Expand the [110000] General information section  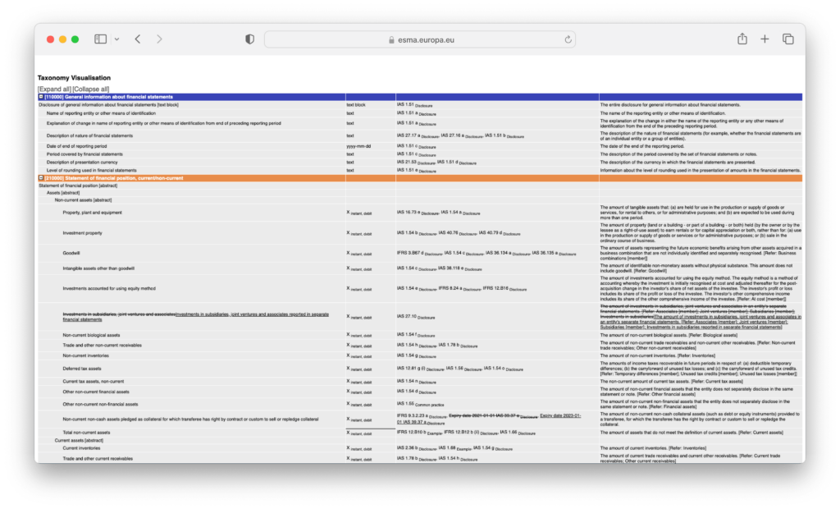41,97
